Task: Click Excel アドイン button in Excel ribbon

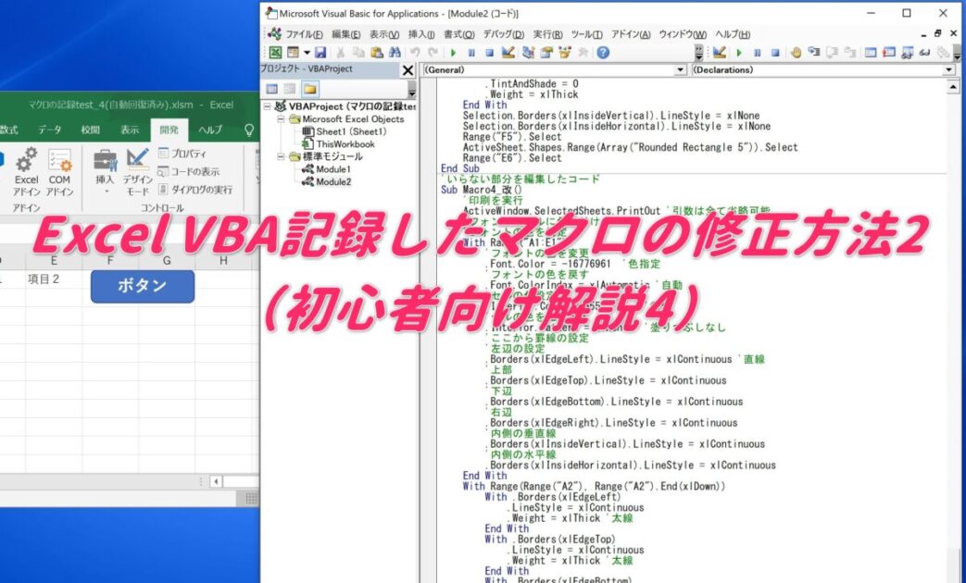Action: pos(27,172)
